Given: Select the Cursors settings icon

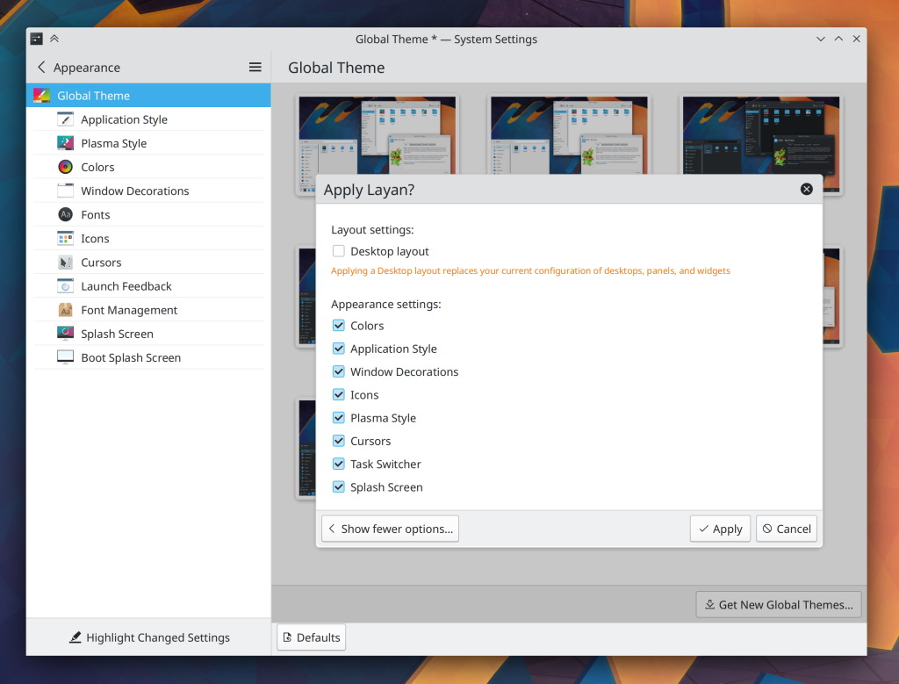Looking at the screenshot, I should point(64,262).
